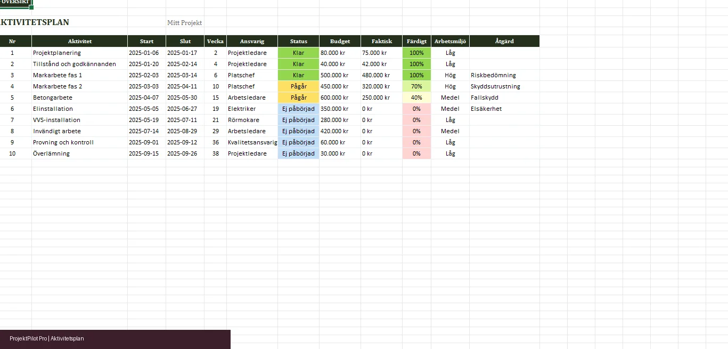
Task: Select the VVS-installation activity cell
Action: coord(80,120)
